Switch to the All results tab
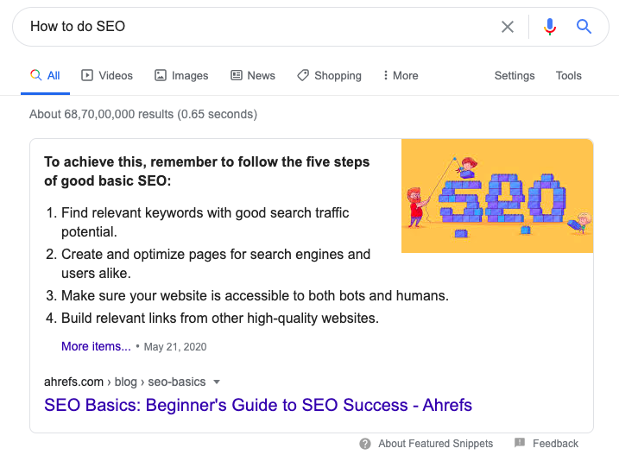 (46, 75)
